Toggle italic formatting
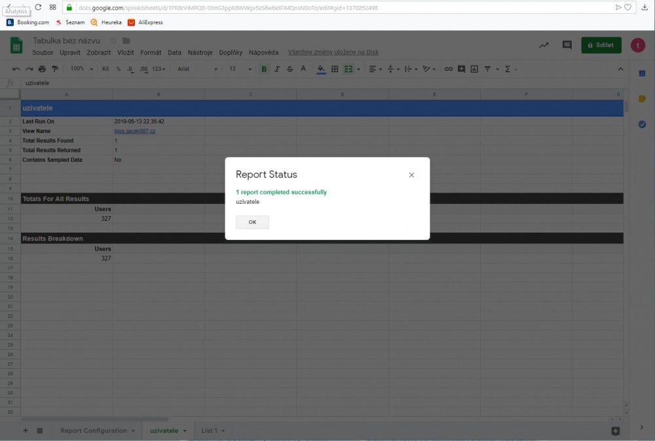The width and height of the screenshot is (655, 441). tap(277, 69)
